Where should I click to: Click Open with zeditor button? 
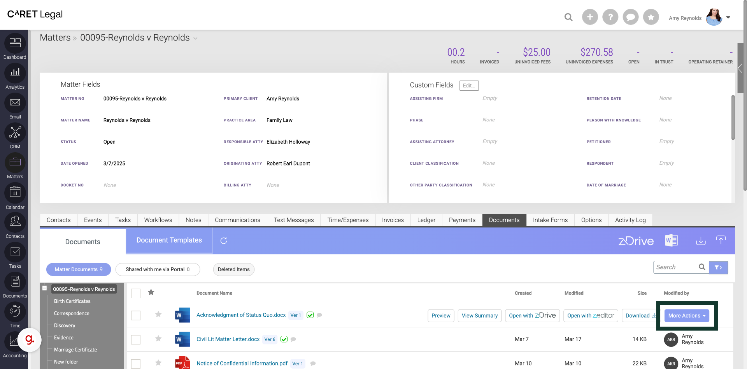pyautogui.click(x=591, y=316)
